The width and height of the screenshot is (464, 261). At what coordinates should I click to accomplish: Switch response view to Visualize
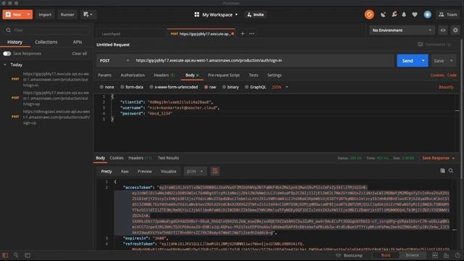point(168,171)
